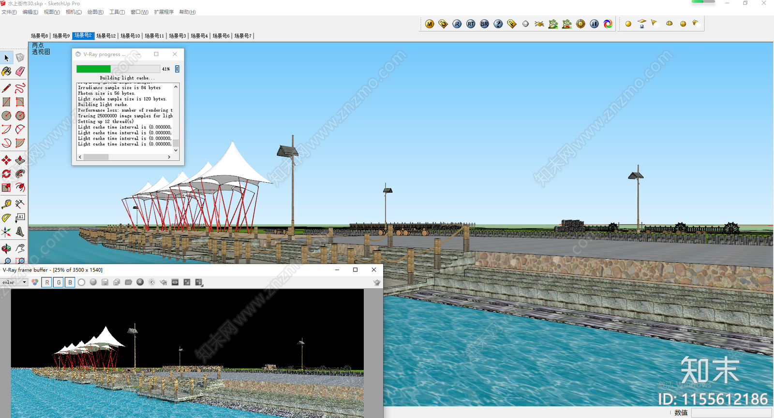Select the Pan hand tool
This screenshot has width=774, height=418.
point(20,249)
